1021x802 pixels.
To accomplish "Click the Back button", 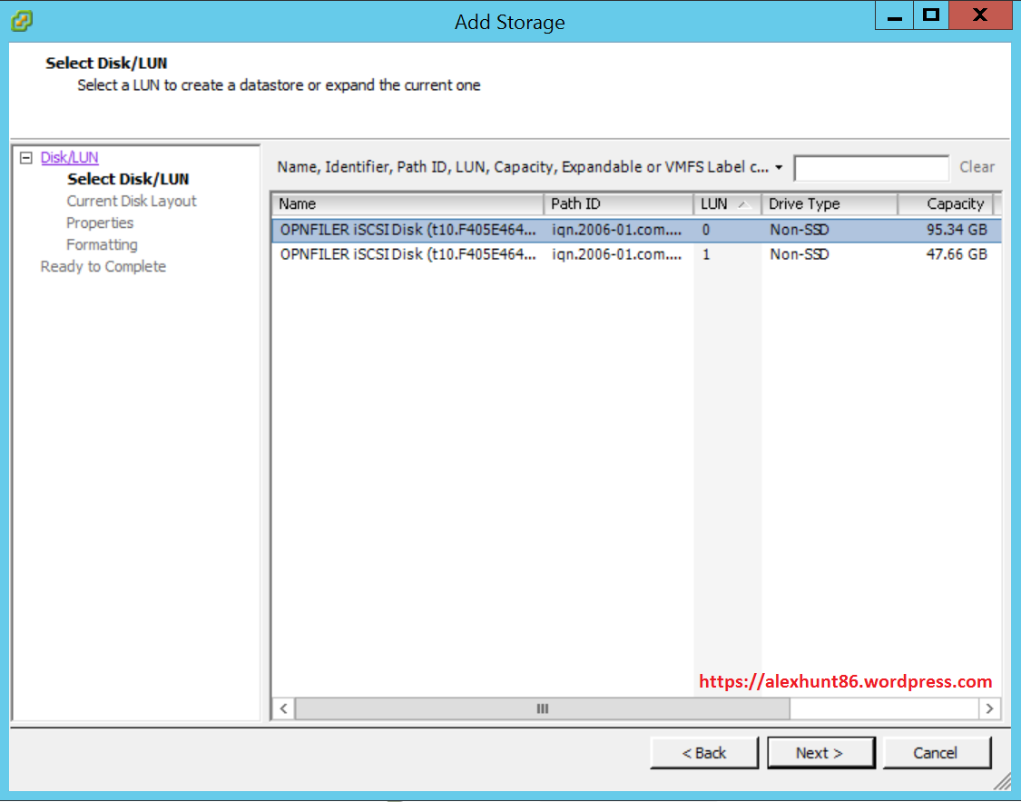I will [704, 752].
